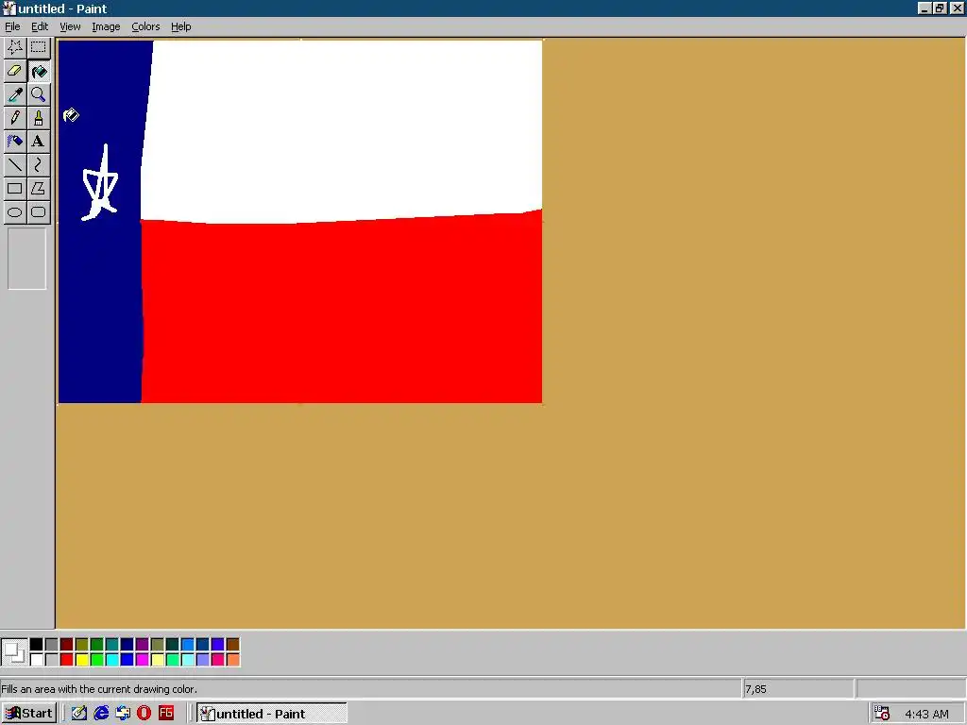This screenshot has width=967, height=725.
Task: Open the Start menu
Action: pyautogui.click(x=29, y=714)
